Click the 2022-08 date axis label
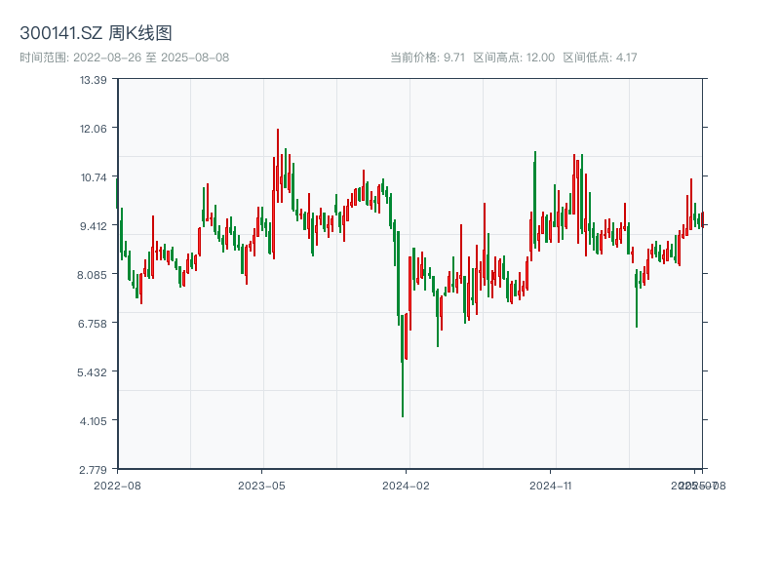780x585 pixels. coord(117,485)
